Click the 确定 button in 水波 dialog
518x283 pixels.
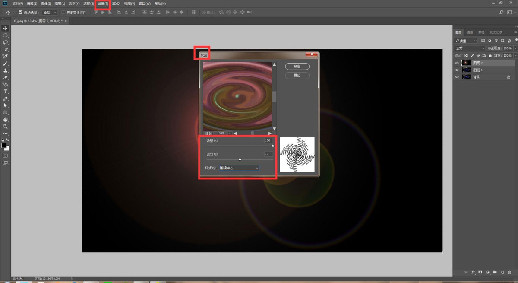point(297,67)
